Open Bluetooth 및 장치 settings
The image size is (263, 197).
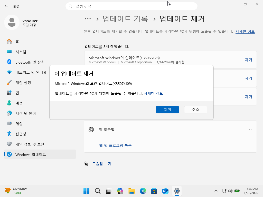coord(40,62)
